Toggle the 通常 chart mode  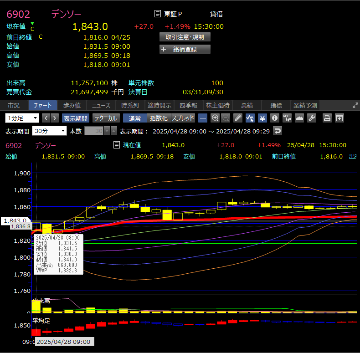point(135,118)
